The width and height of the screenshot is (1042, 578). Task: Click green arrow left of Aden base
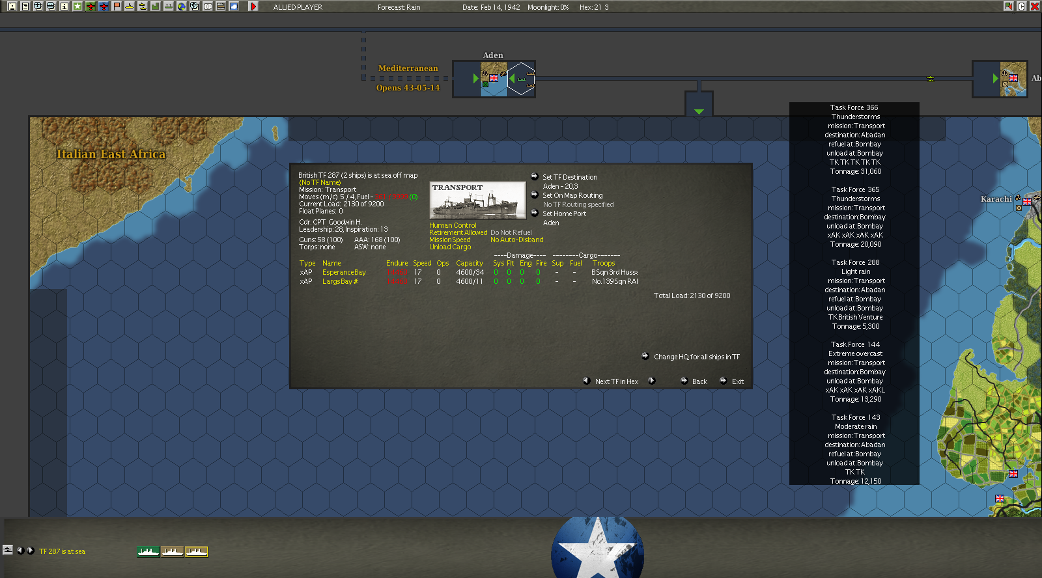(476, 78)
